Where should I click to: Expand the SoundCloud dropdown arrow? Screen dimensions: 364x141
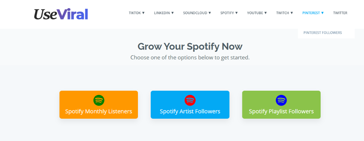210,13
